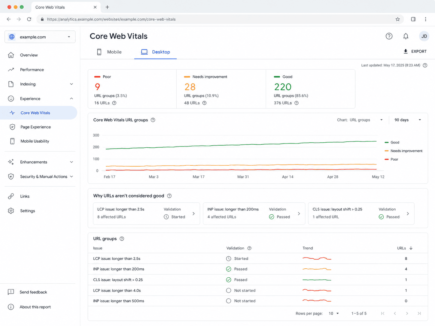Go to previous page of URL groups
Image resolution: width=435 pixels, height=326 pixels.
pyautogui.click(x=395, y=313)
